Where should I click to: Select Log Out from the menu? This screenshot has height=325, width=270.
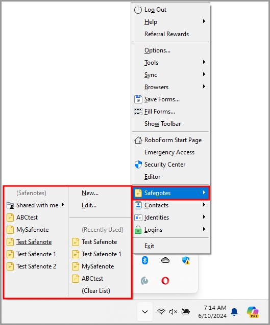155,10
